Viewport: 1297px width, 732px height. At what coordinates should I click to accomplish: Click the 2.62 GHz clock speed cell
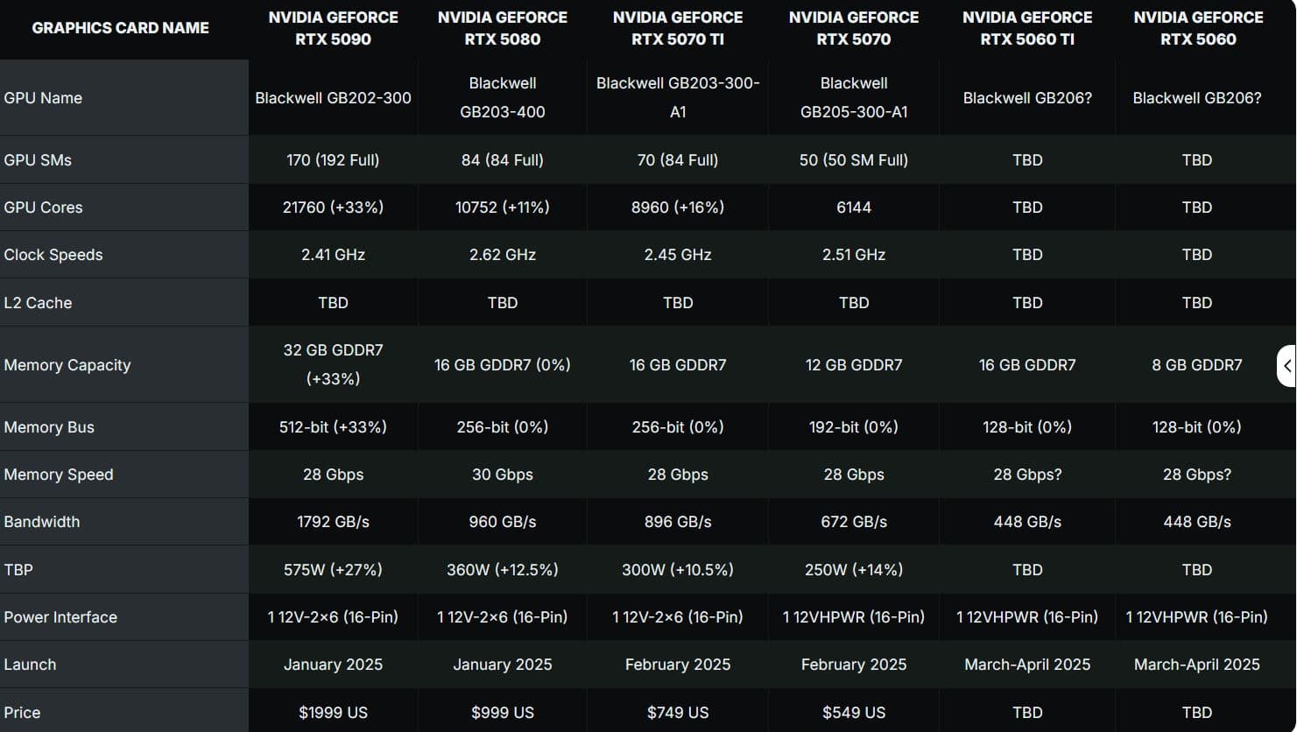pyautogui.click(x=503, y=255)
